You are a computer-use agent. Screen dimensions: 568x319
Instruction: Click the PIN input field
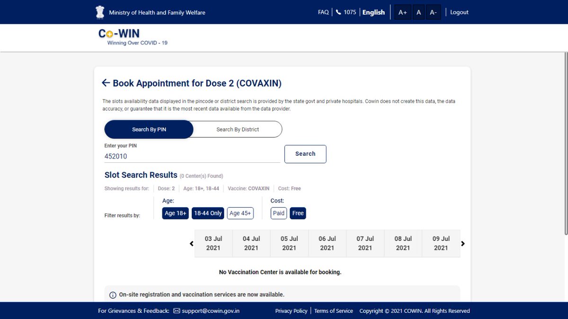click(192, 156)
